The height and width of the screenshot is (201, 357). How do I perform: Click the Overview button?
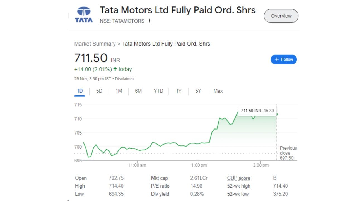[x=281, y=16]
